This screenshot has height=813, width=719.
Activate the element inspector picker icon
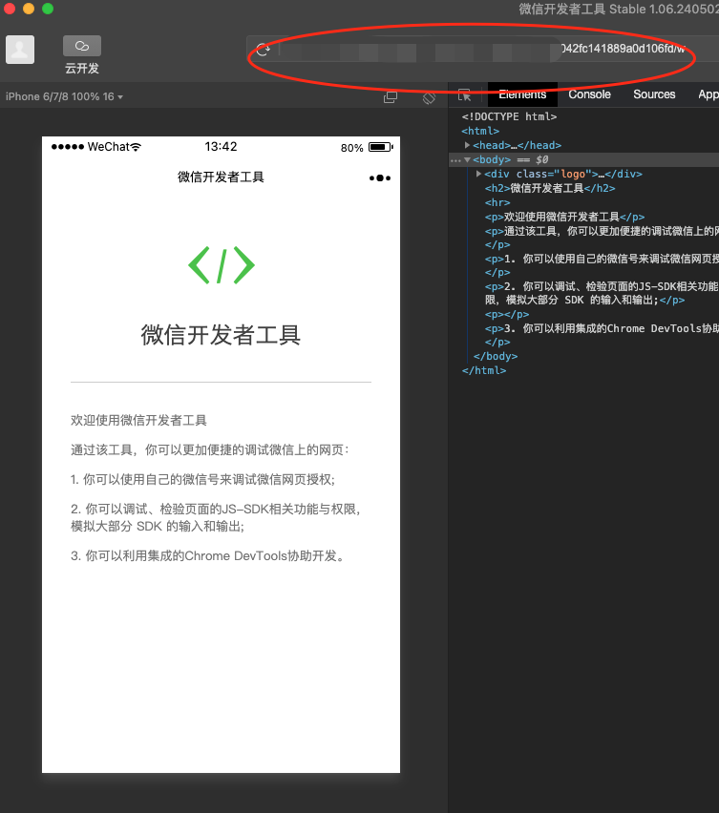[x=464, y=94]
